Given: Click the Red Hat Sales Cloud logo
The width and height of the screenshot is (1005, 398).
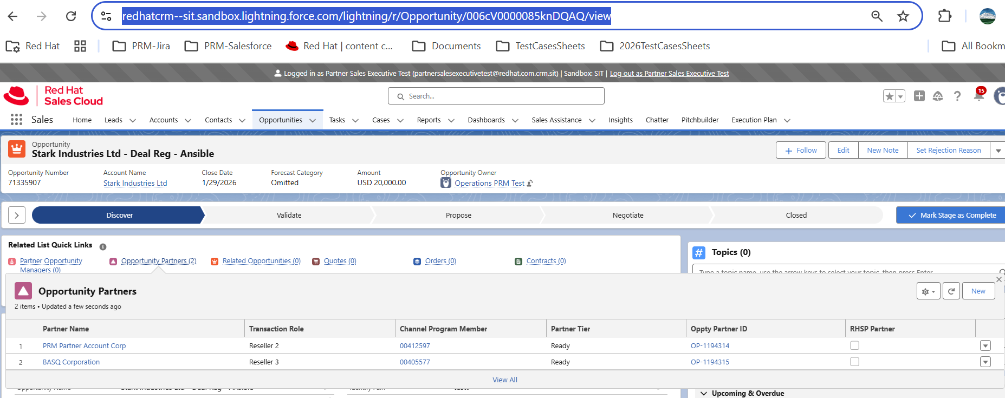Looking at the screenshot, I should pyautogui.click(x=53, y=96).
